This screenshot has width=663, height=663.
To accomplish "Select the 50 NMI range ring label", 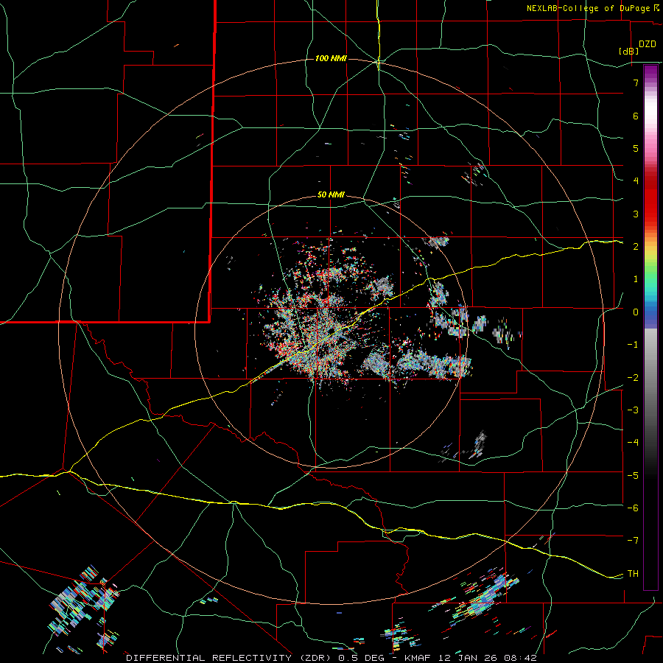I will pyautogui.click(x=331, y=195).
